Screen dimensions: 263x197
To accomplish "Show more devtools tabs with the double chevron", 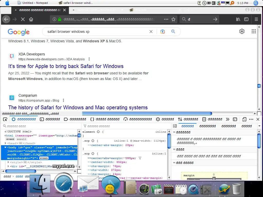I will pos(228,119).
